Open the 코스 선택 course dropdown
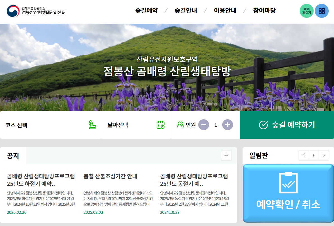Viewport: 334px width, 226px height. click(51, 125)
